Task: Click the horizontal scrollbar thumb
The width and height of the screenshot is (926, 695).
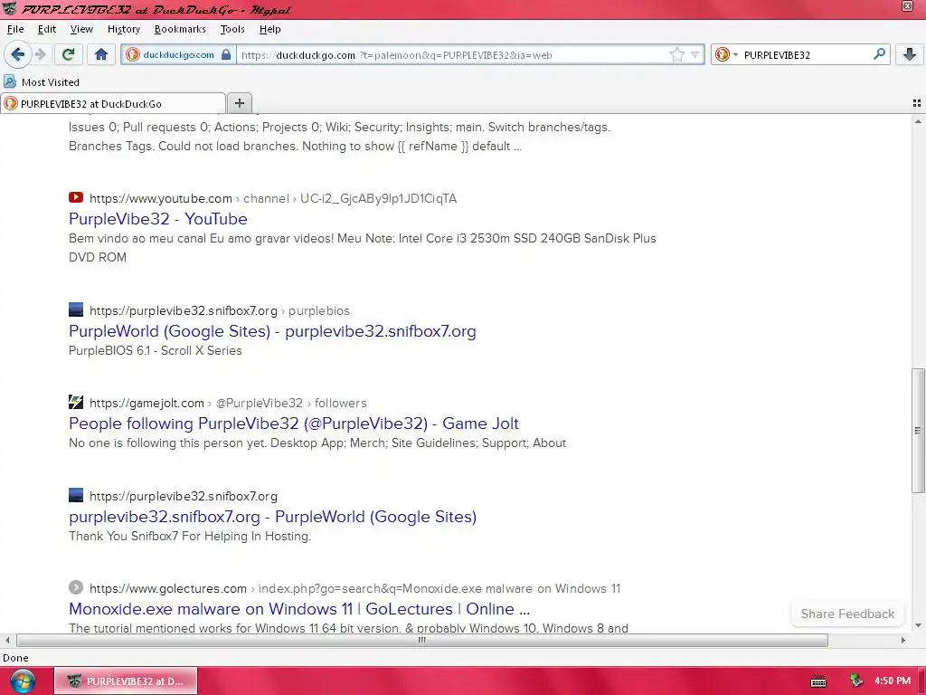Action: 421,640
